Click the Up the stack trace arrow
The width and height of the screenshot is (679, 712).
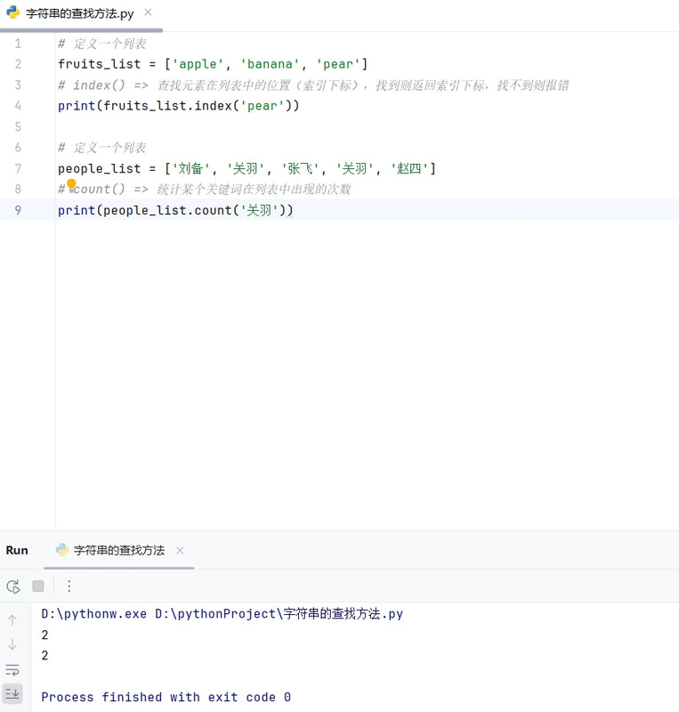click(x=12, y=620)
